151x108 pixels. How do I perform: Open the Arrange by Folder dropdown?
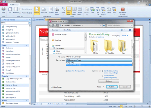[125, 35]
